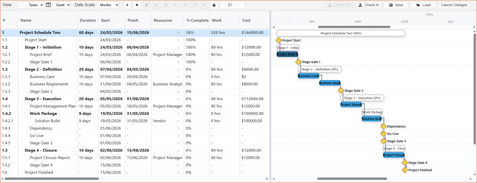Click the Go-Live milestone diamond in the chart
The width and height of the screenshot is (477, 183).
click(x=384, y=134)
